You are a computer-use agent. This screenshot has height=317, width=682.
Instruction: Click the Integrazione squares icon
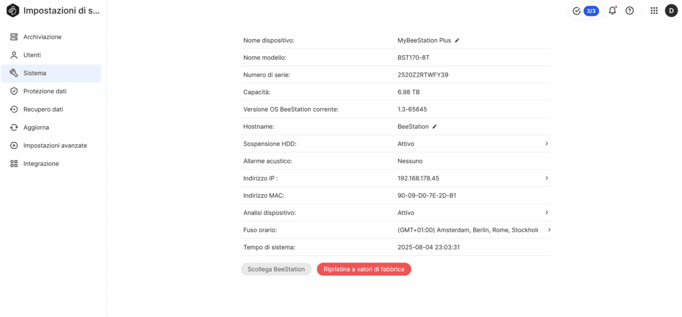coord(14,164)
